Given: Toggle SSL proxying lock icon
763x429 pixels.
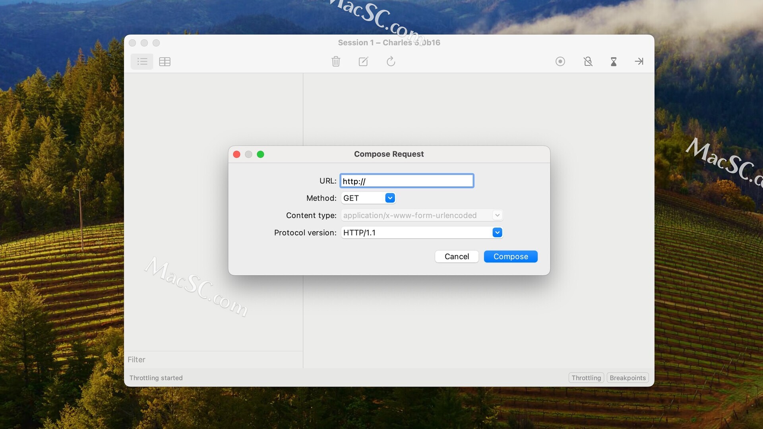Looking at the screenshot, I should [588, 62].
